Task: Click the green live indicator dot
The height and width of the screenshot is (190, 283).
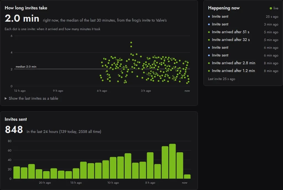Action: [271, 8]
